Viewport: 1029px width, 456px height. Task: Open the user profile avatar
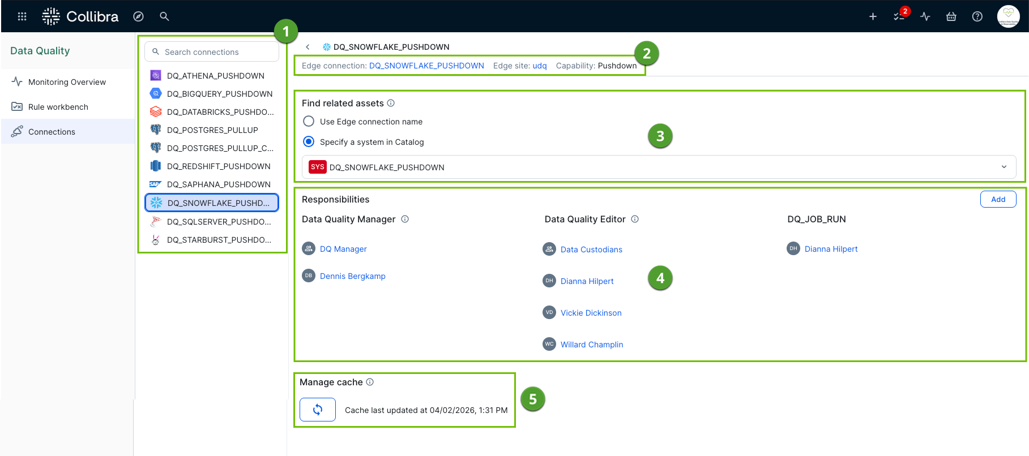pos(1008,16)
